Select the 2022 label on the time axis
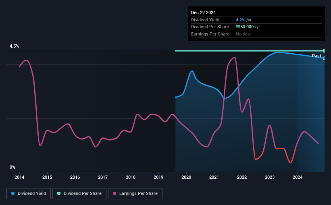The width and height of the screenshot is (331, 205). [x=242, y=177]
